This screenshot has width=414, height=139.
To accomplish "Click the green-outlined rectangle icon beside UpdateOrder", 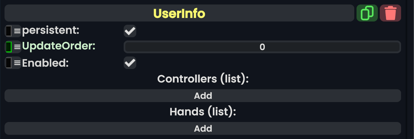I will pyautogui.click(x=9, y=47).
